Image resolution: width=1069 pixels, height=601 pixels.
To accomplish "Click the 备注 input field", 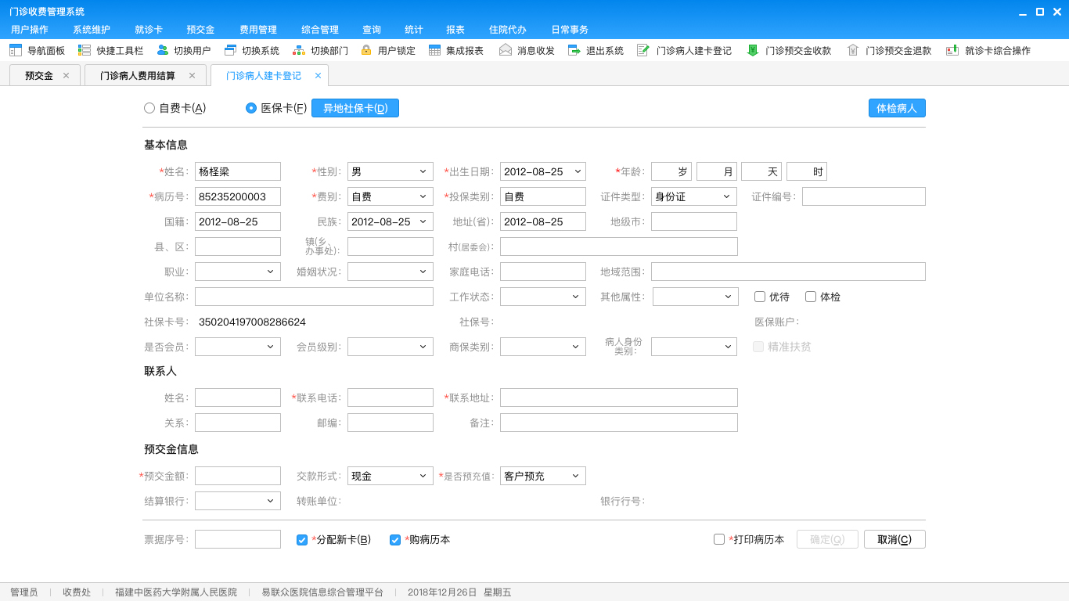I will click(x=619, y=423).
